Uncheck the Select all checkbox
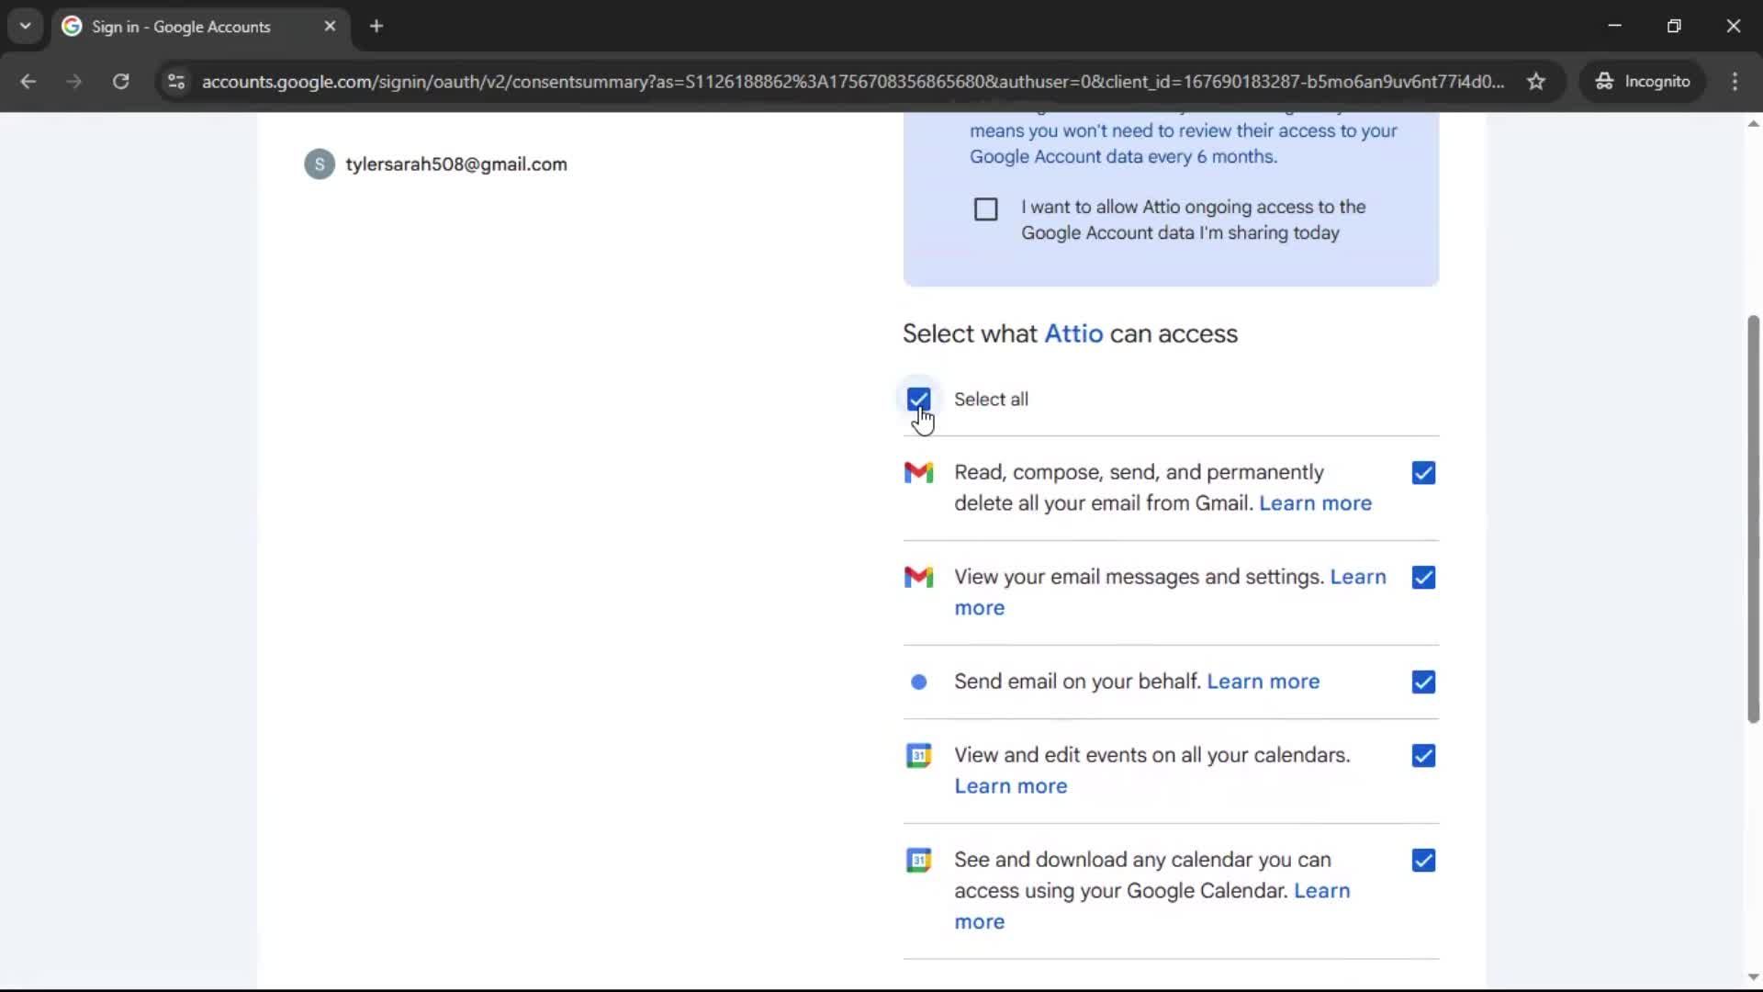Viewport: 1763px width, 992px height. pos(919,399)
